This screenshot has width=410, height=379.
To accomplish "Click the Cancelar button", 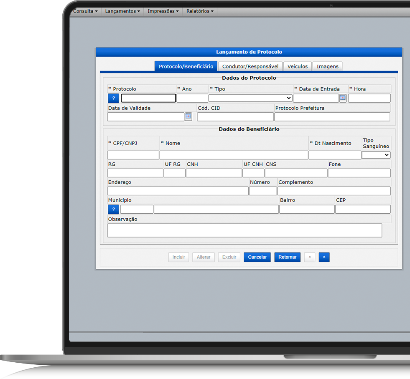I will coord(257,257).
